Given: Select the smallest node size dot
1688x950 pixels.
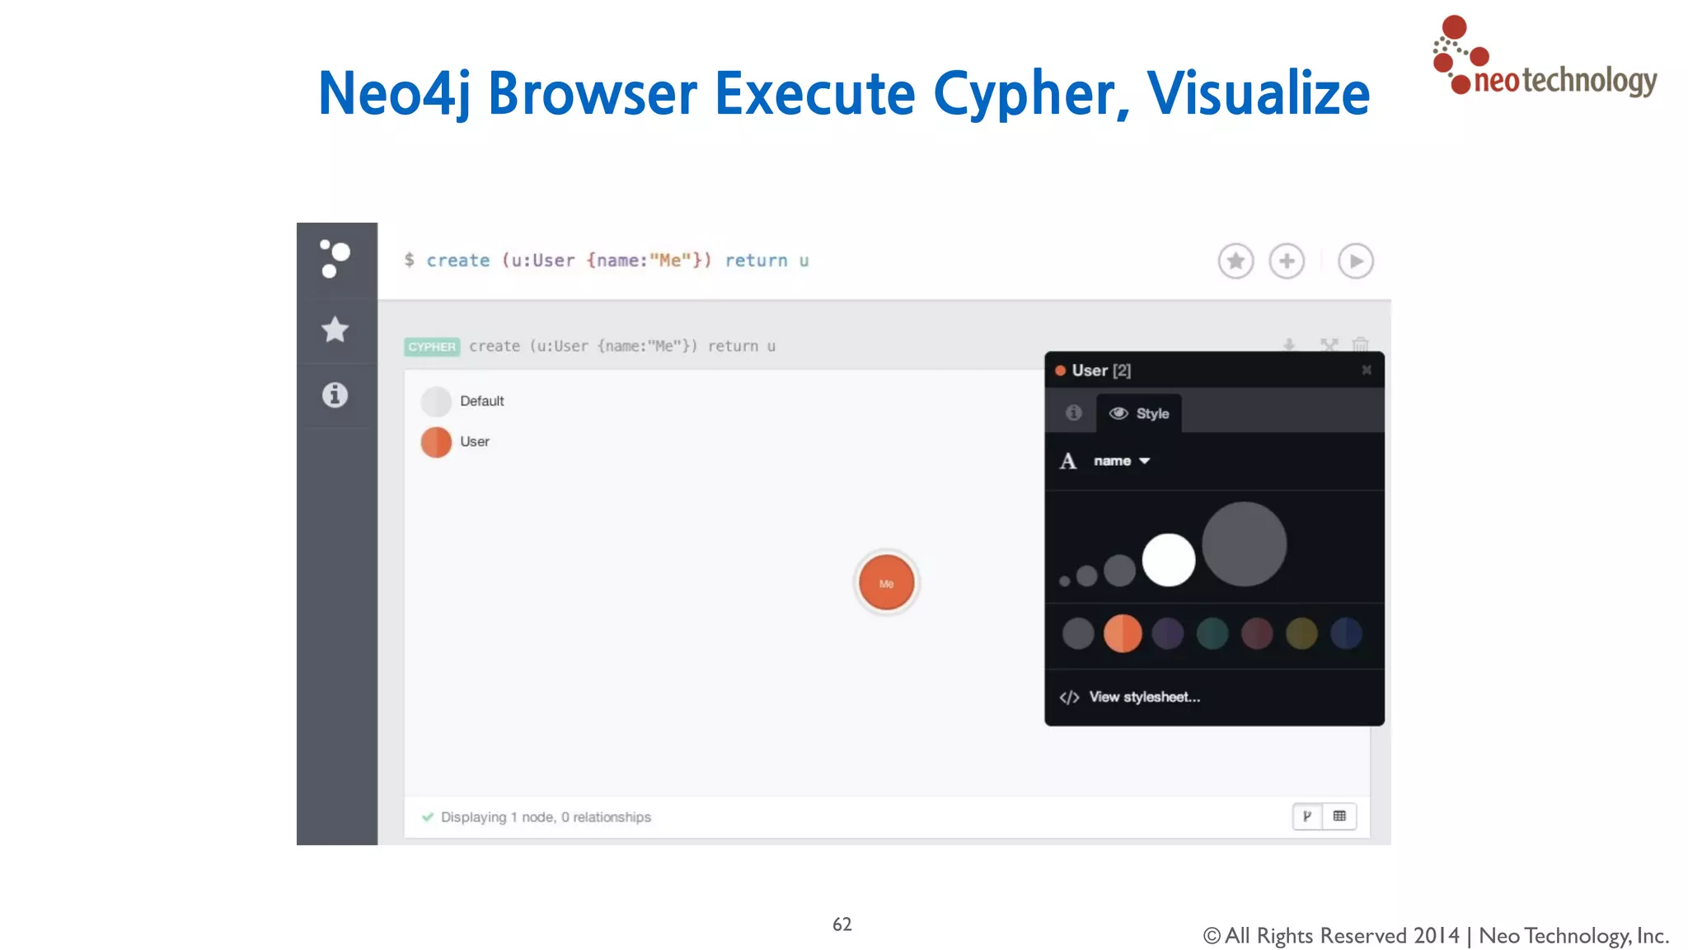Looking at the screenshot, I should click(x=1065, y=581).
